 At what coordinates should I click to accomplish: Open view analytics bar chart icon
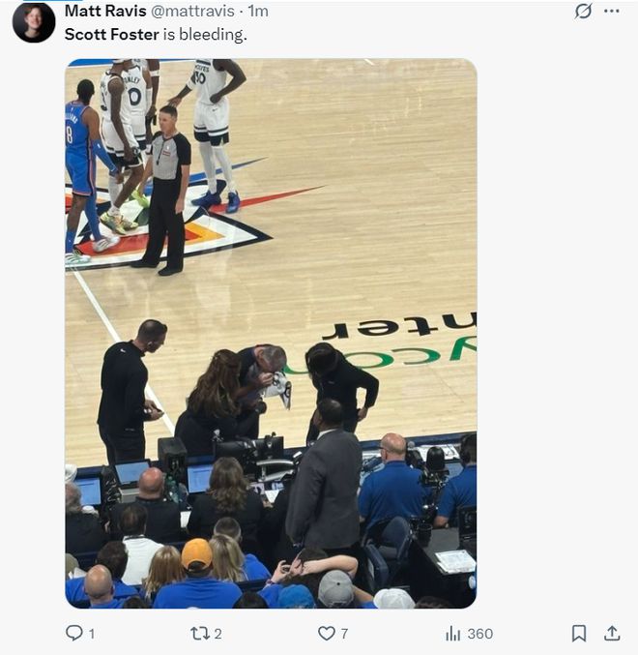pos(452,633)
